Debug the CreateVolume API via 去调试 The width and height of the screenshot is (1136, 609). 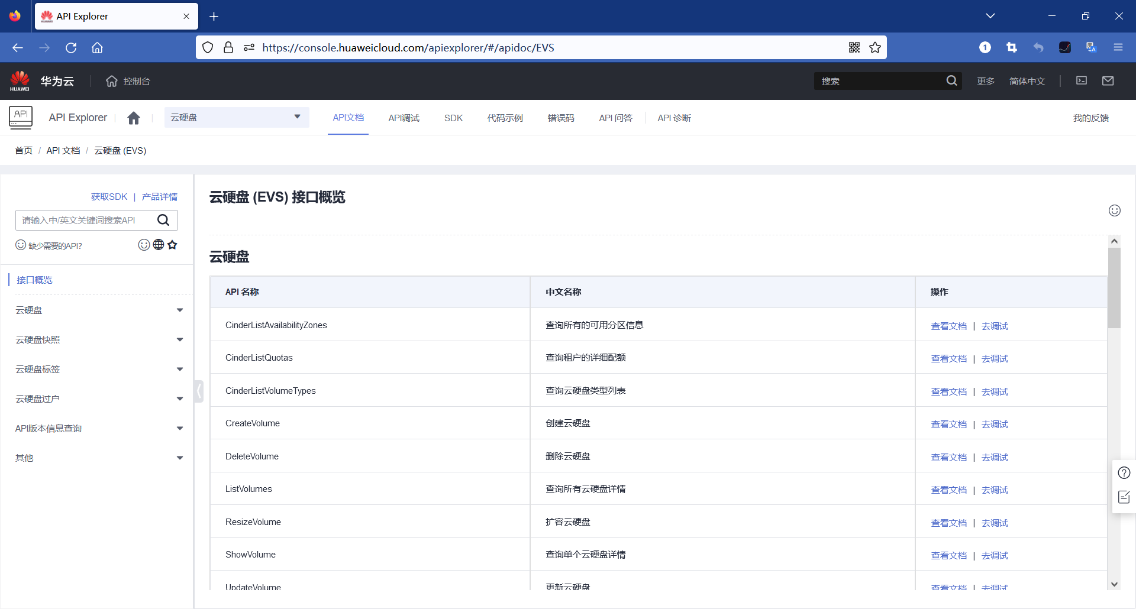click(995, 424)
